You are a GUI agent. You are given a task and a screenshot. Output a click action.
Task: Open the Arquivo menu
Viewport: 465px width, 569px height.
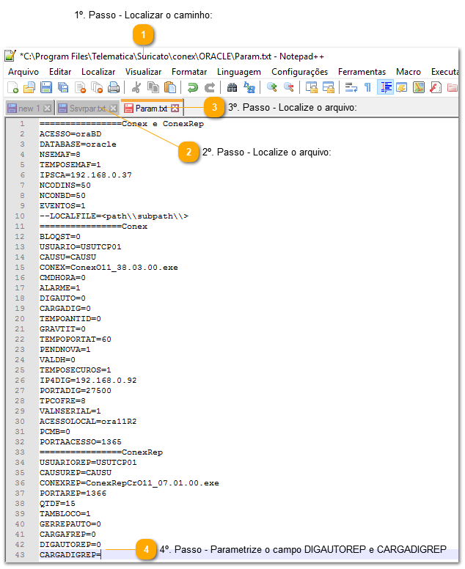pos(23,72)
